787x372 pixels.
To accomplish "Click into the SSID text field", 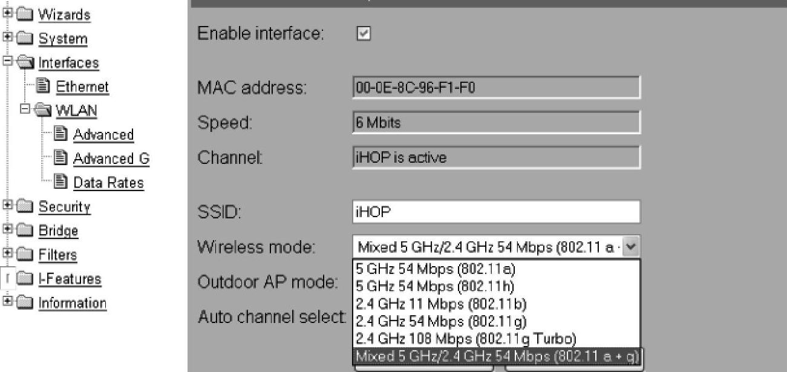I will [x=496, y=212].
